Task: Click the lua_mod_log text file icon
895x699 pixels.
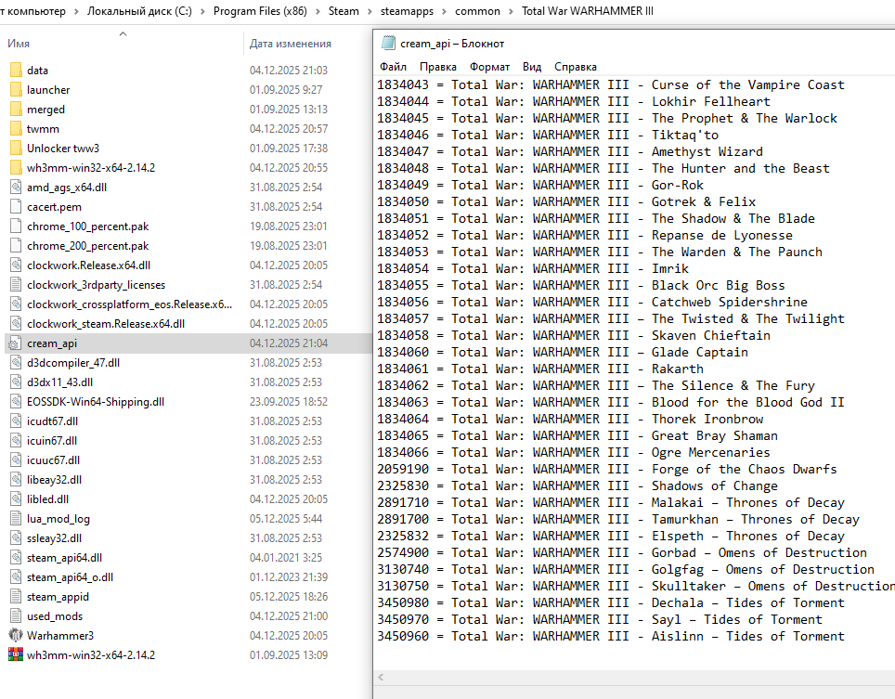Action: pyautogui.click(x=16, y=519)
